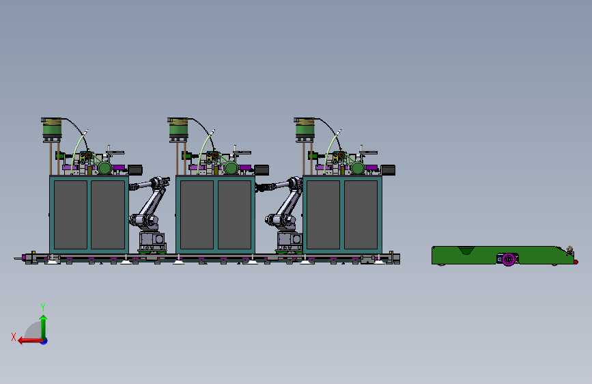Select the magenta wheel on the AGV cart
The height and width of the screenshot is (384, 592).
tap(509, 259)
